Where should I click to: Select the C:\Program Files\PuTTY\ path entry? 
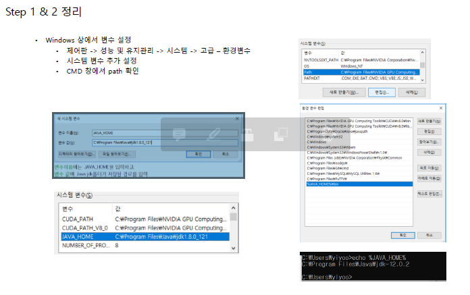tap(359, 179)
